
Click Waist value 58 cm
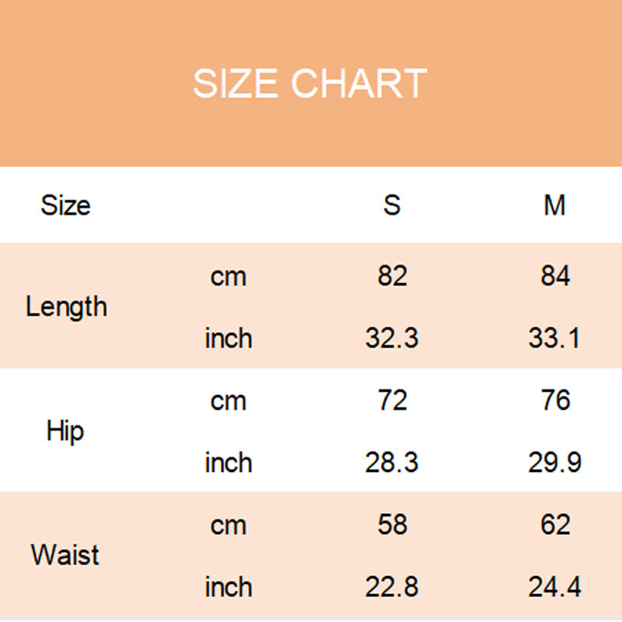click(x=392, y=525)
